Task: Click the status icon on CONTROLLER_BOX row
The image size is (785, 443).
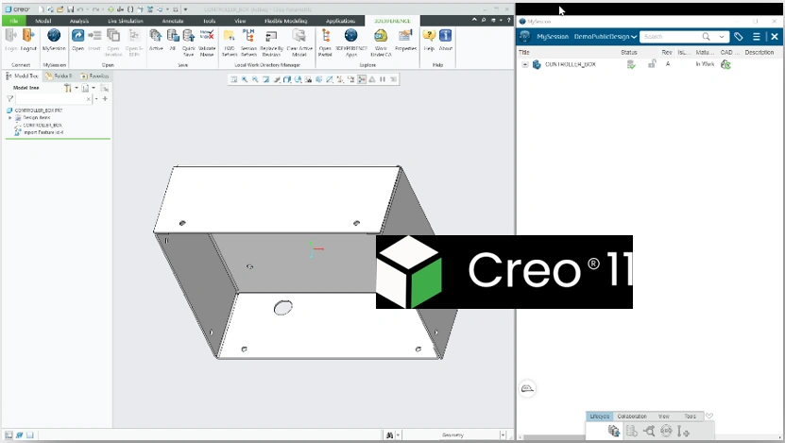Action: pos(631,64)
